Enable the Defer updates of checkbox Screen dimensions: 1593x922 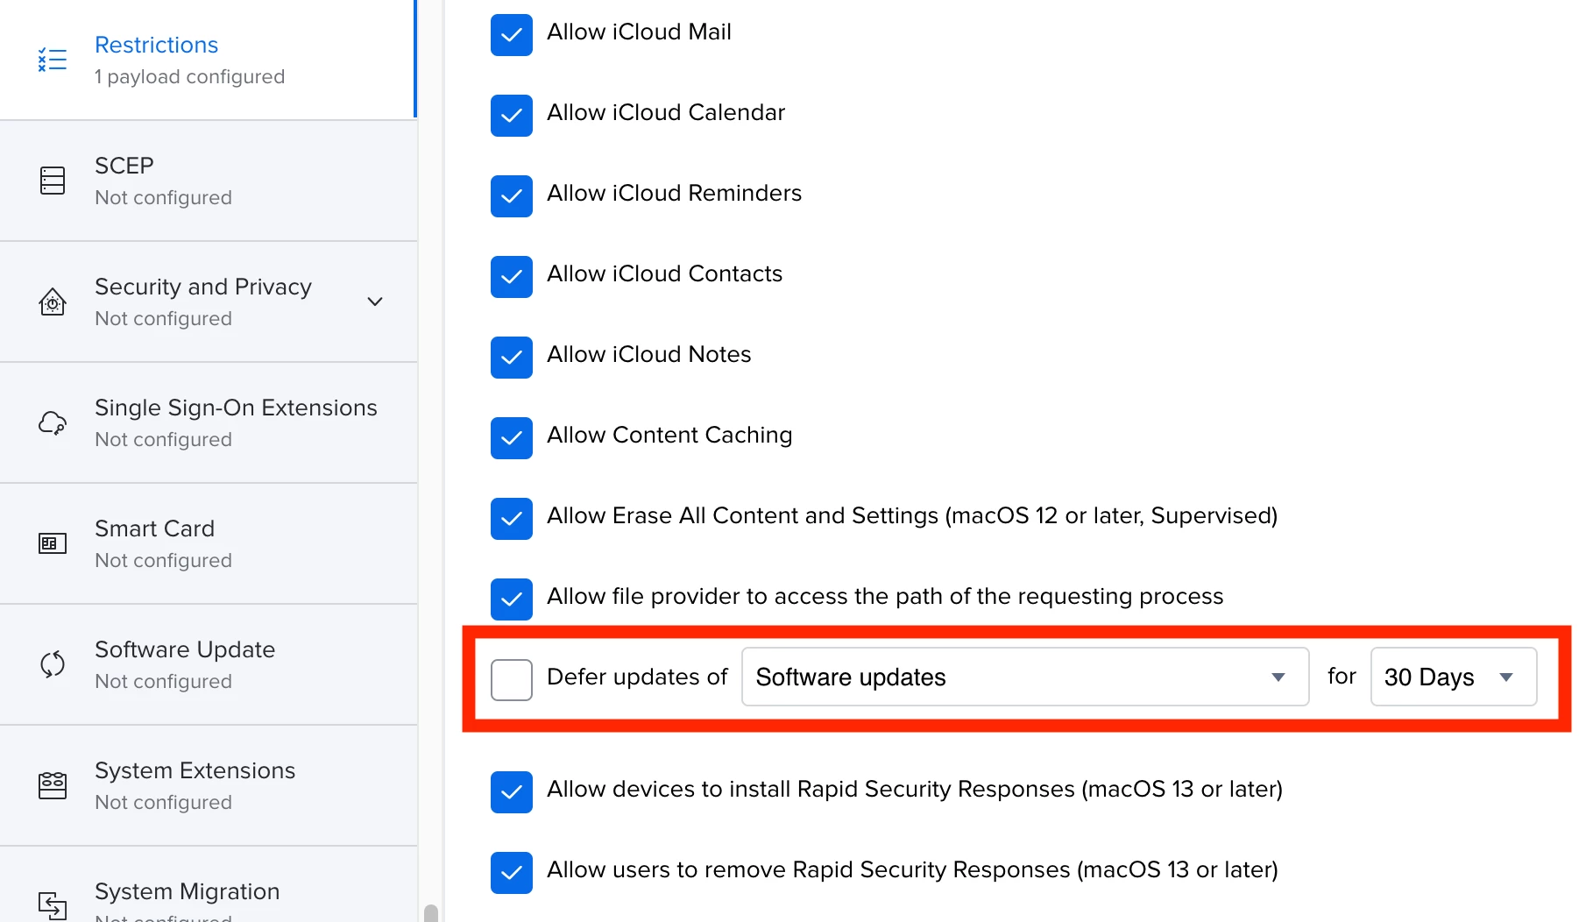(512, 680)
